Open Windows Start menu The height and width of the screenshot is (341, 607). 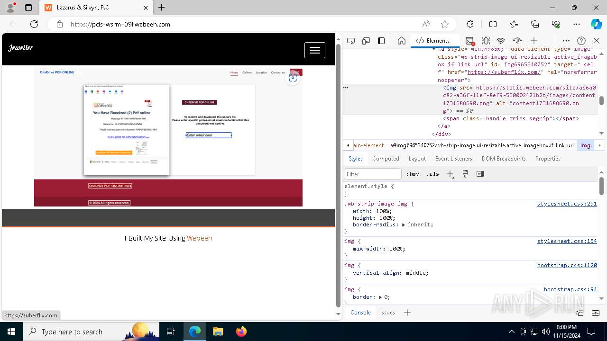(11, 332)
